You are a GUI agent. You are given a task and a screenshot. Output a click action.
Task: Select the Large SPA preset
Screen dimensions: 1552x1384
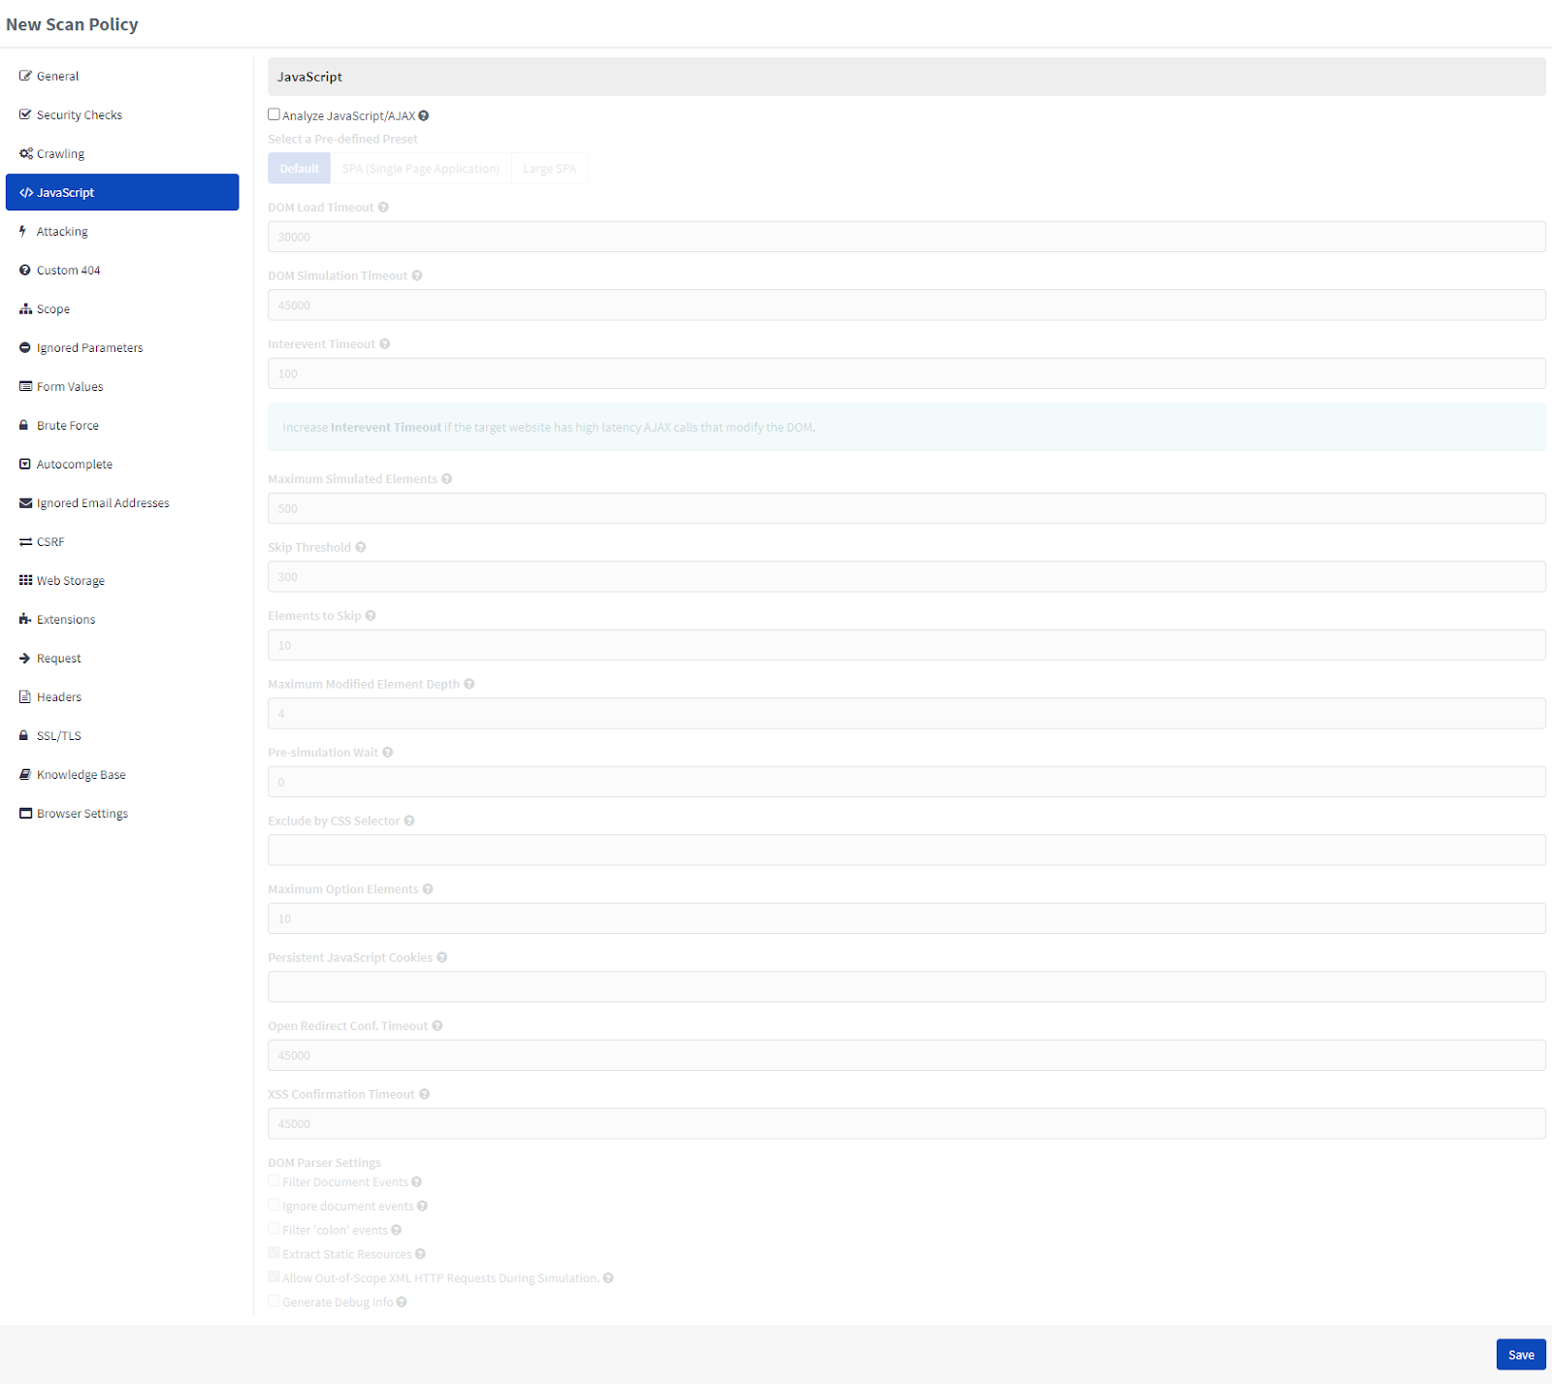coord(549,169)
